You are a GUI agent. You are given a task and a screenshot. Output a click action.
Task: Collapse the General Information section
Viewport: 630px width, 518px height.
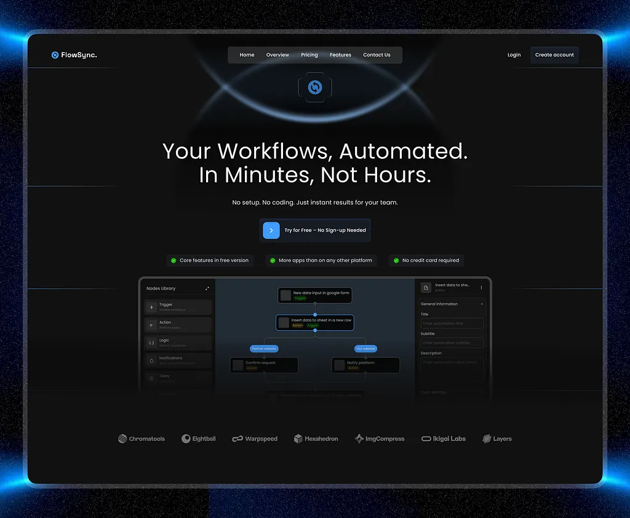click(482, 304)
